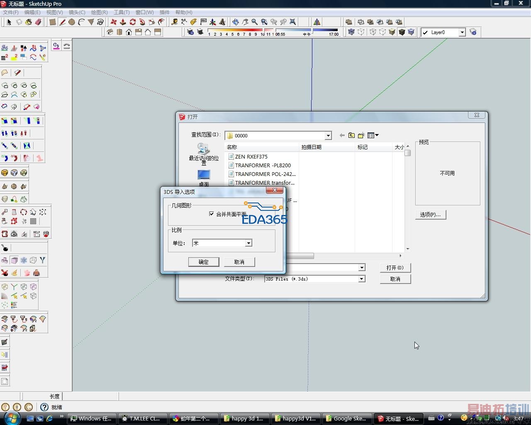Select the Orbit camera tool
The width and height of the screenshot is (531, 425).
tap(235, 22)
